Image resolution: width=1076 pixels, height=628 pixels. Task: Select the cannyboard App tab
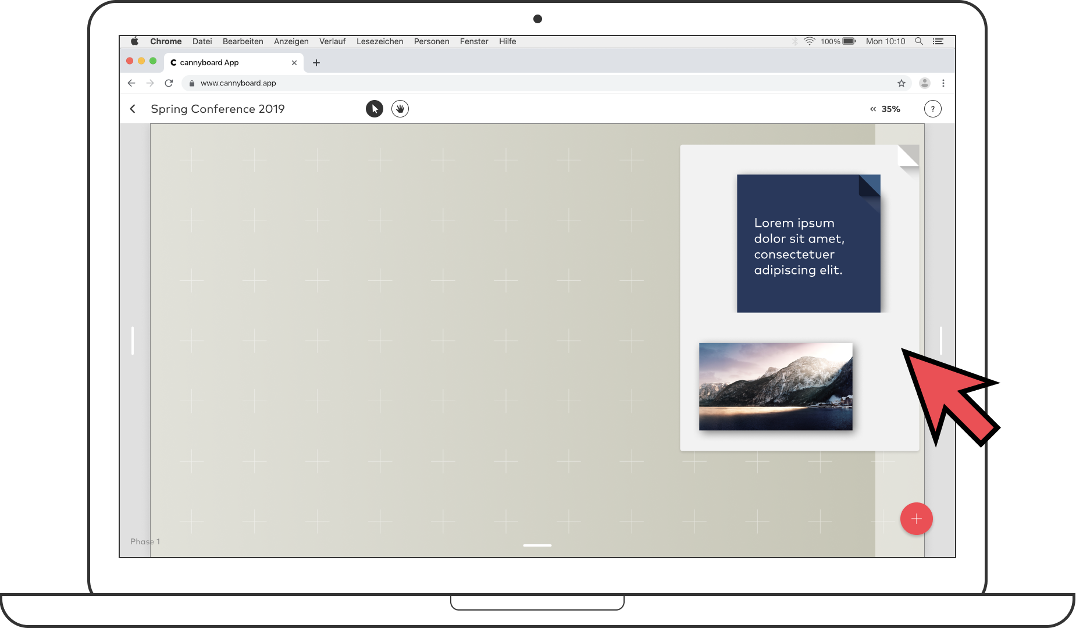[234, 62]
